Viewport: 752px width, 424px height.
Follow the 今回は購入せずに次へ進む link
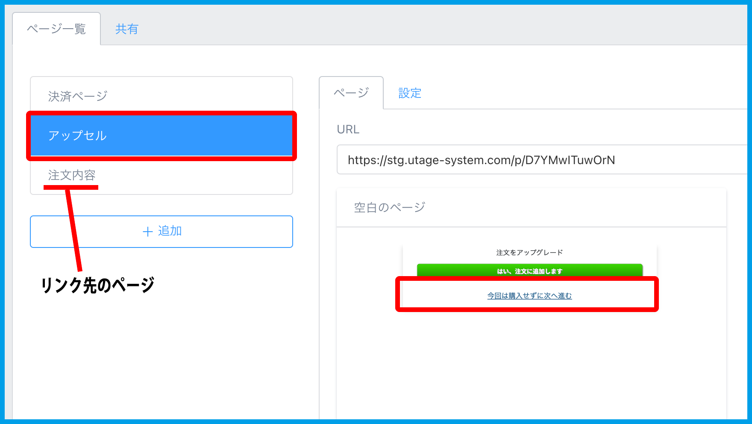(x=529, y=296)
